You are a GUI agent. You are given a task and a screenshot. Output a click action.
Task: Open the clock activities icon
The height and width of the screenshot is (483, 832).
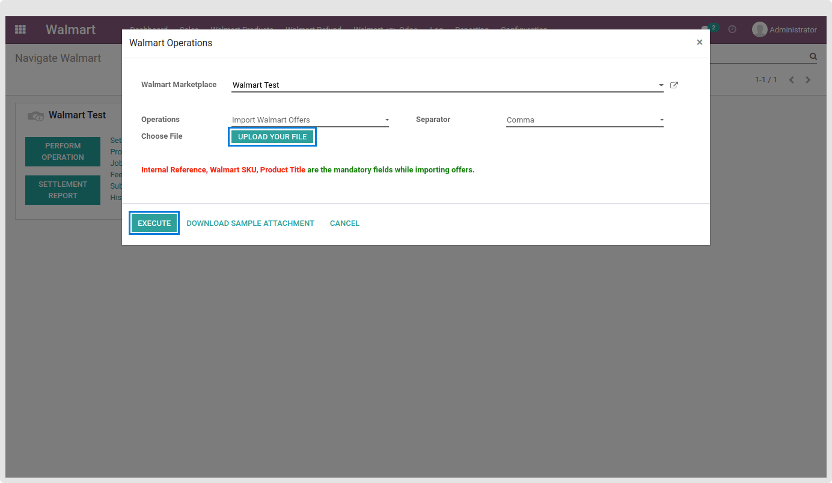click(732, 29)
